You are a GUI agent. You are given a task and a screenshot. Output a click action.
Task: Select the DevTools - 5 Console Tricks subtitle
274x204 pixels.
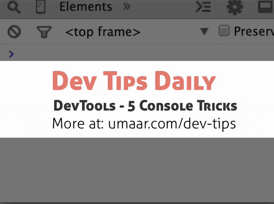pos(145,106)
